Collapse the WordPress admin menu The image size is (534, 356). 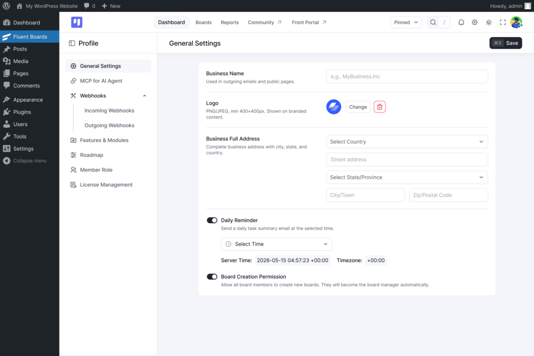(30, 161)
